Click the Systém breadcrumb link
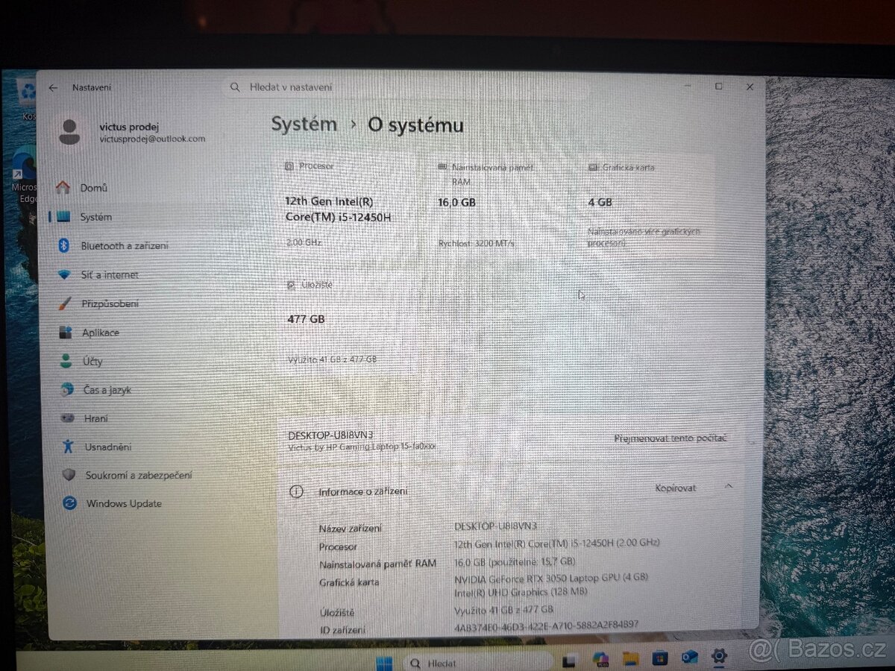Viewport: 895px width, 671px height. (304, 125)
